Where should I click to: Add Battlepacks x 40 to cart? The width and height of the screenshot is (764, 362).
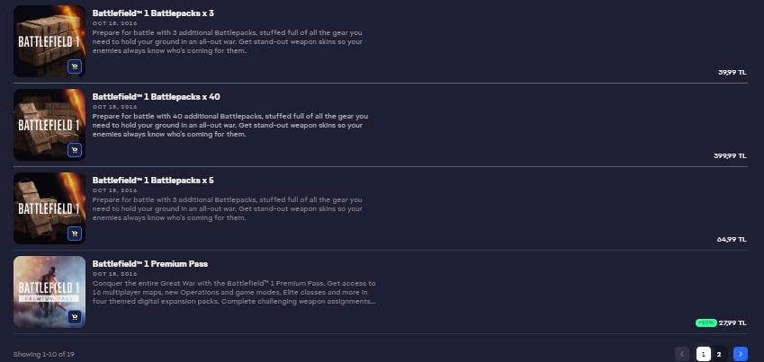(74, 149)
